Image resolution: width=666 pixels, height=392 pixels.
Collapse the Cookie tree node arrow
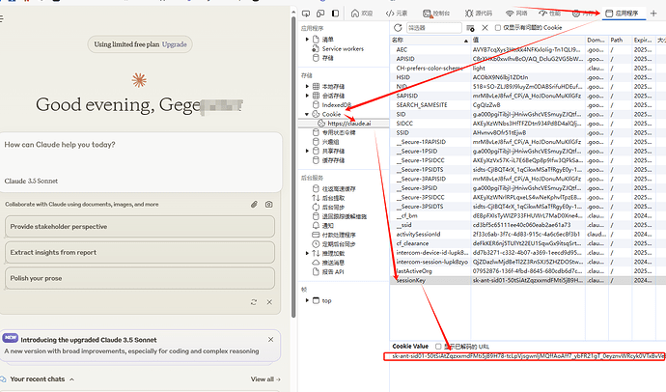point(307,114)
